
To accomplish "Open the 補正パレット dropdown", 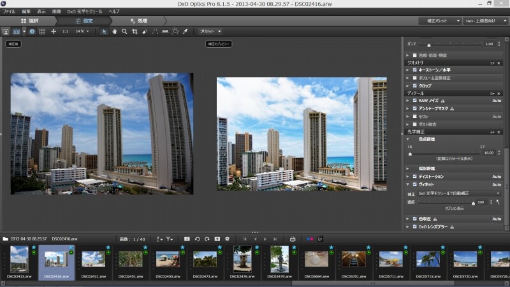I will pos(440,21).
